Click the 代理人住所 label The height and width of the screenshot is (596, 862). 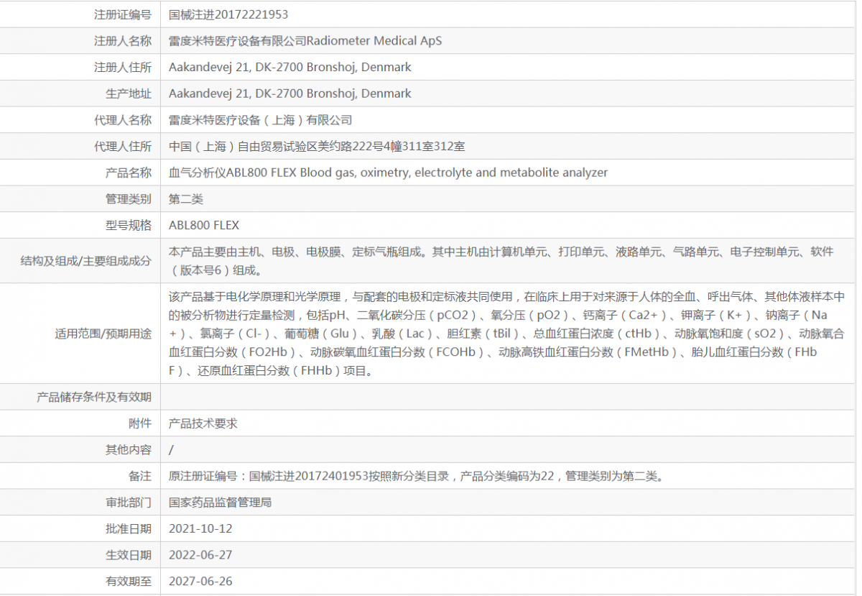point(123,147)
